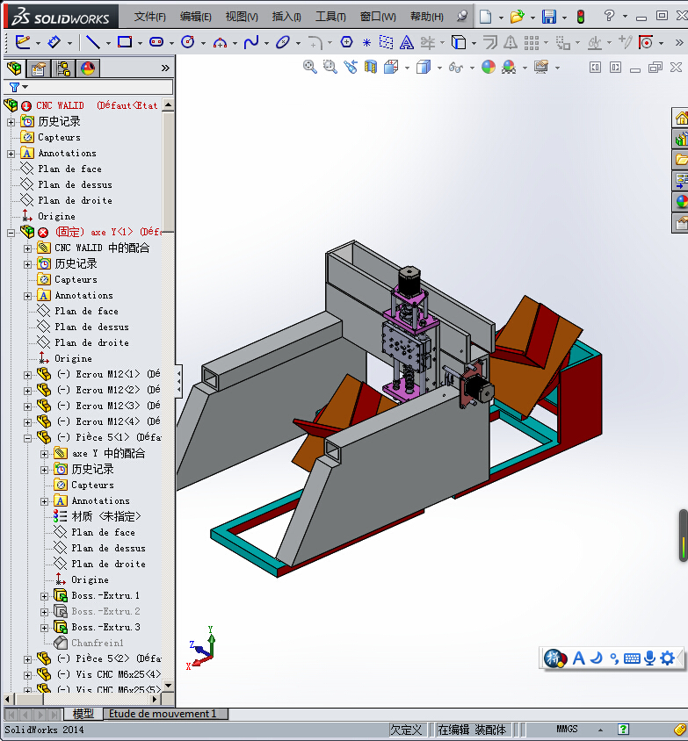Click the MMGS unit system in status bar

coord(567,730)
